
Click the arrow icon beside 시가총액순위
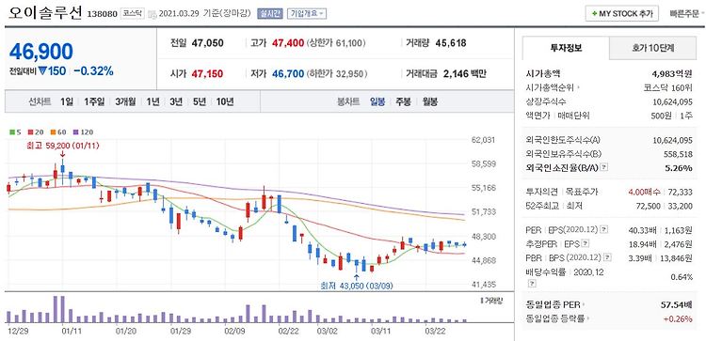click(x=578, y=88)
